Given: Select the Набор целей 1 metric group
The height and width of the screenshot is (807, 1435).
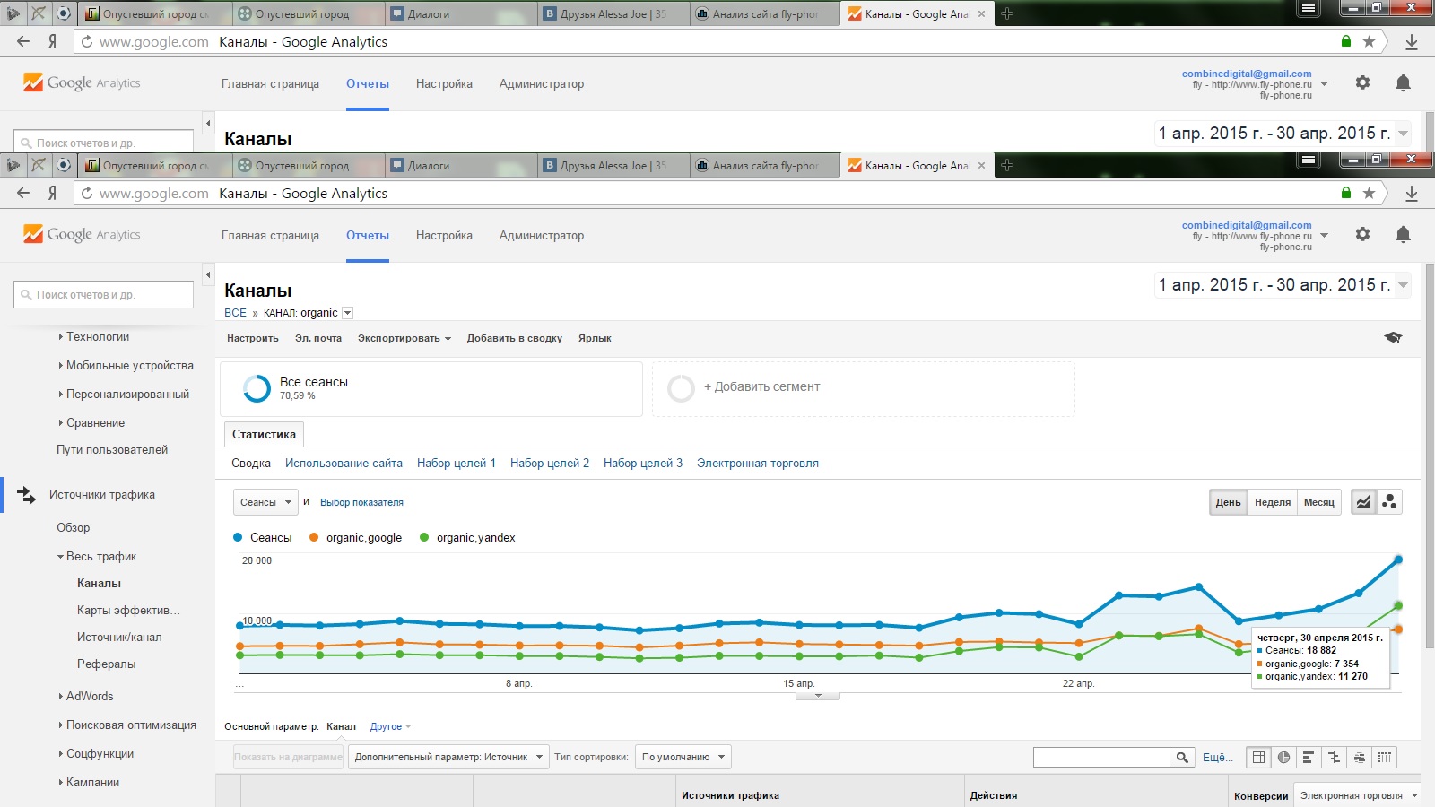Looking at the screenshot, I should click(457, 464).
